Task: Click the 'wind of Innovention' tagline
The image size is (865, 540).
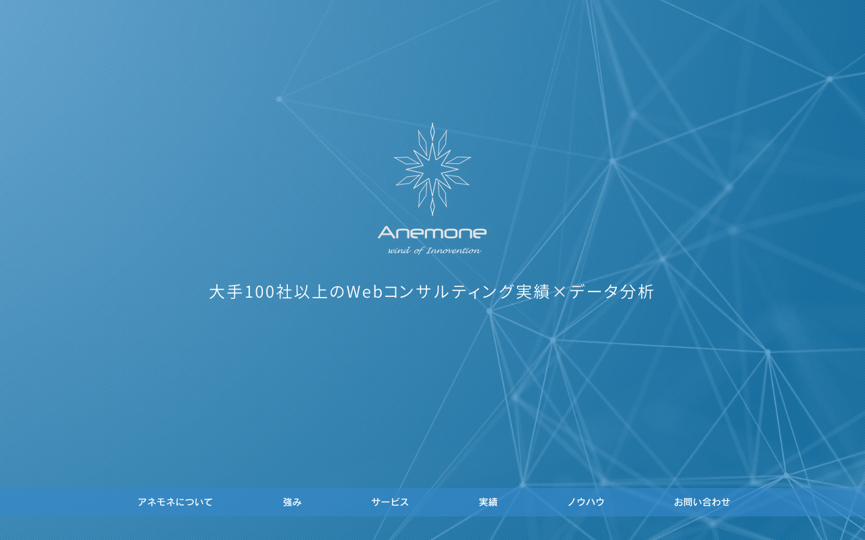Action: (x=434, y=250)
